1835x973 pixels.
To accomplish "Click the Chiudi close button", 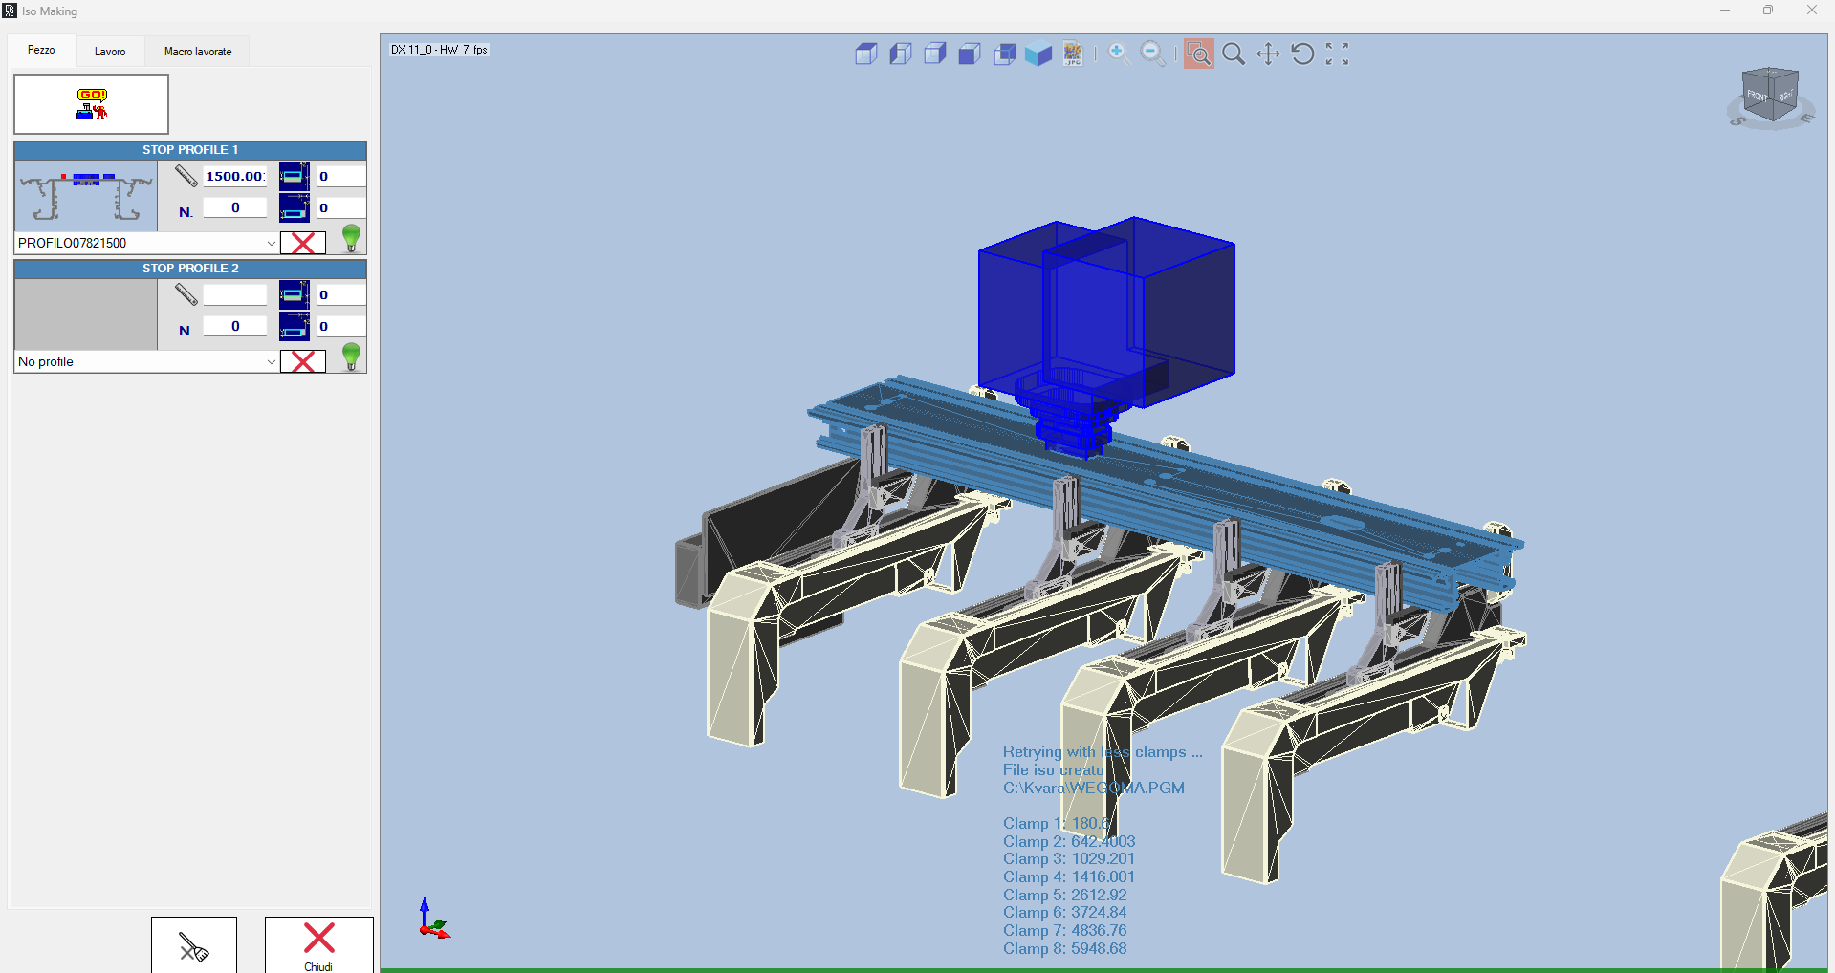I will point(318,944).
